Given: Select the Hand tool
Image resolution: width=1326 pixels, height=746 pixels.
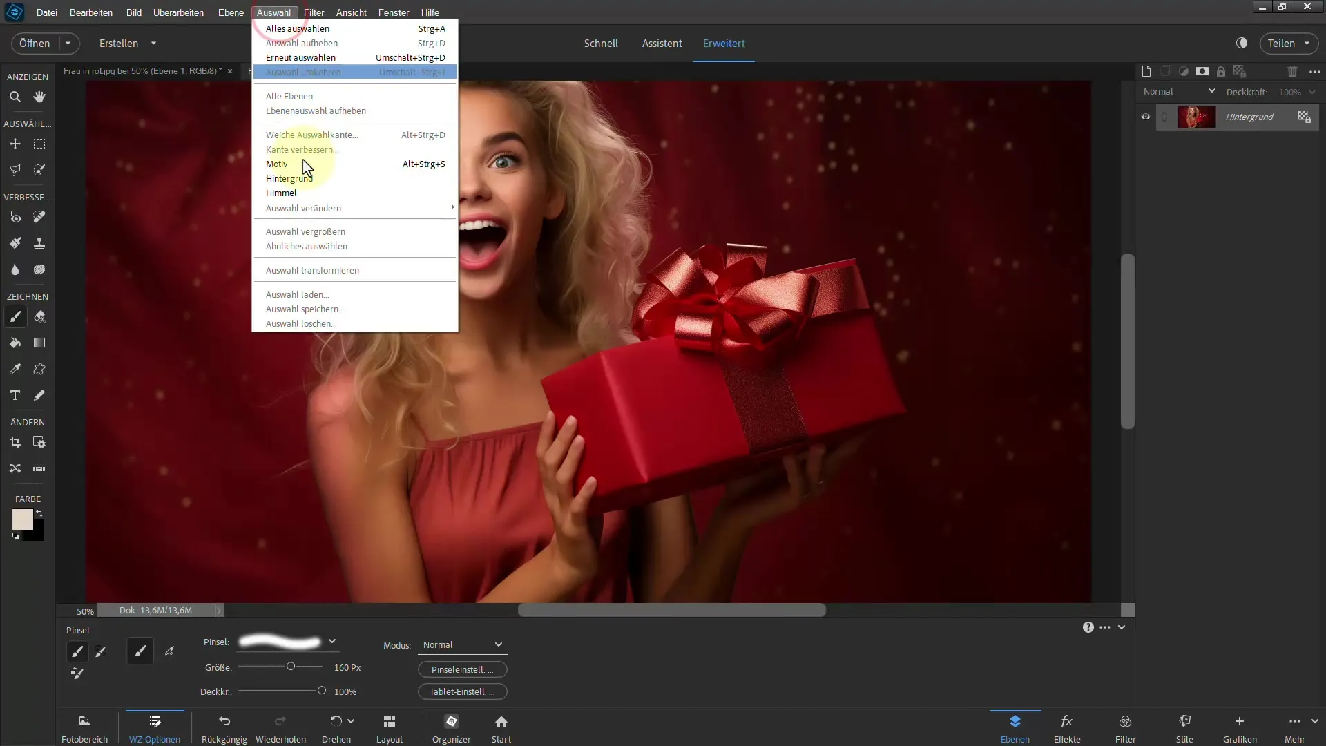Looking at the screenshot, I should pos(39,97).
